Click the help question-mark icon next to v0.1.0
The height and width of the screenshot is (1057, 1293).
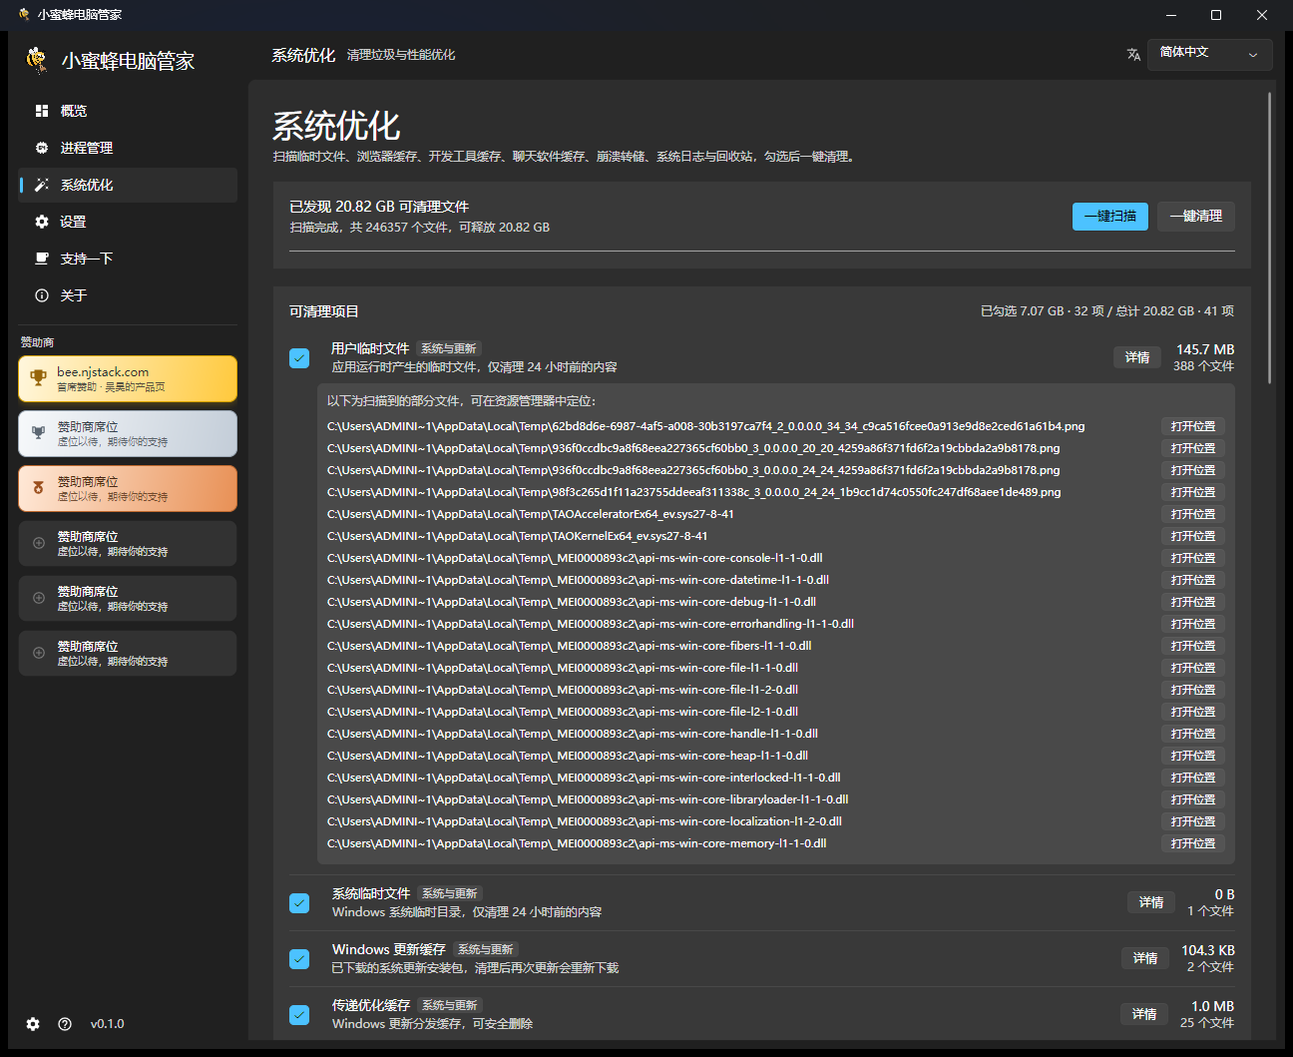[x=65, y=1024]
